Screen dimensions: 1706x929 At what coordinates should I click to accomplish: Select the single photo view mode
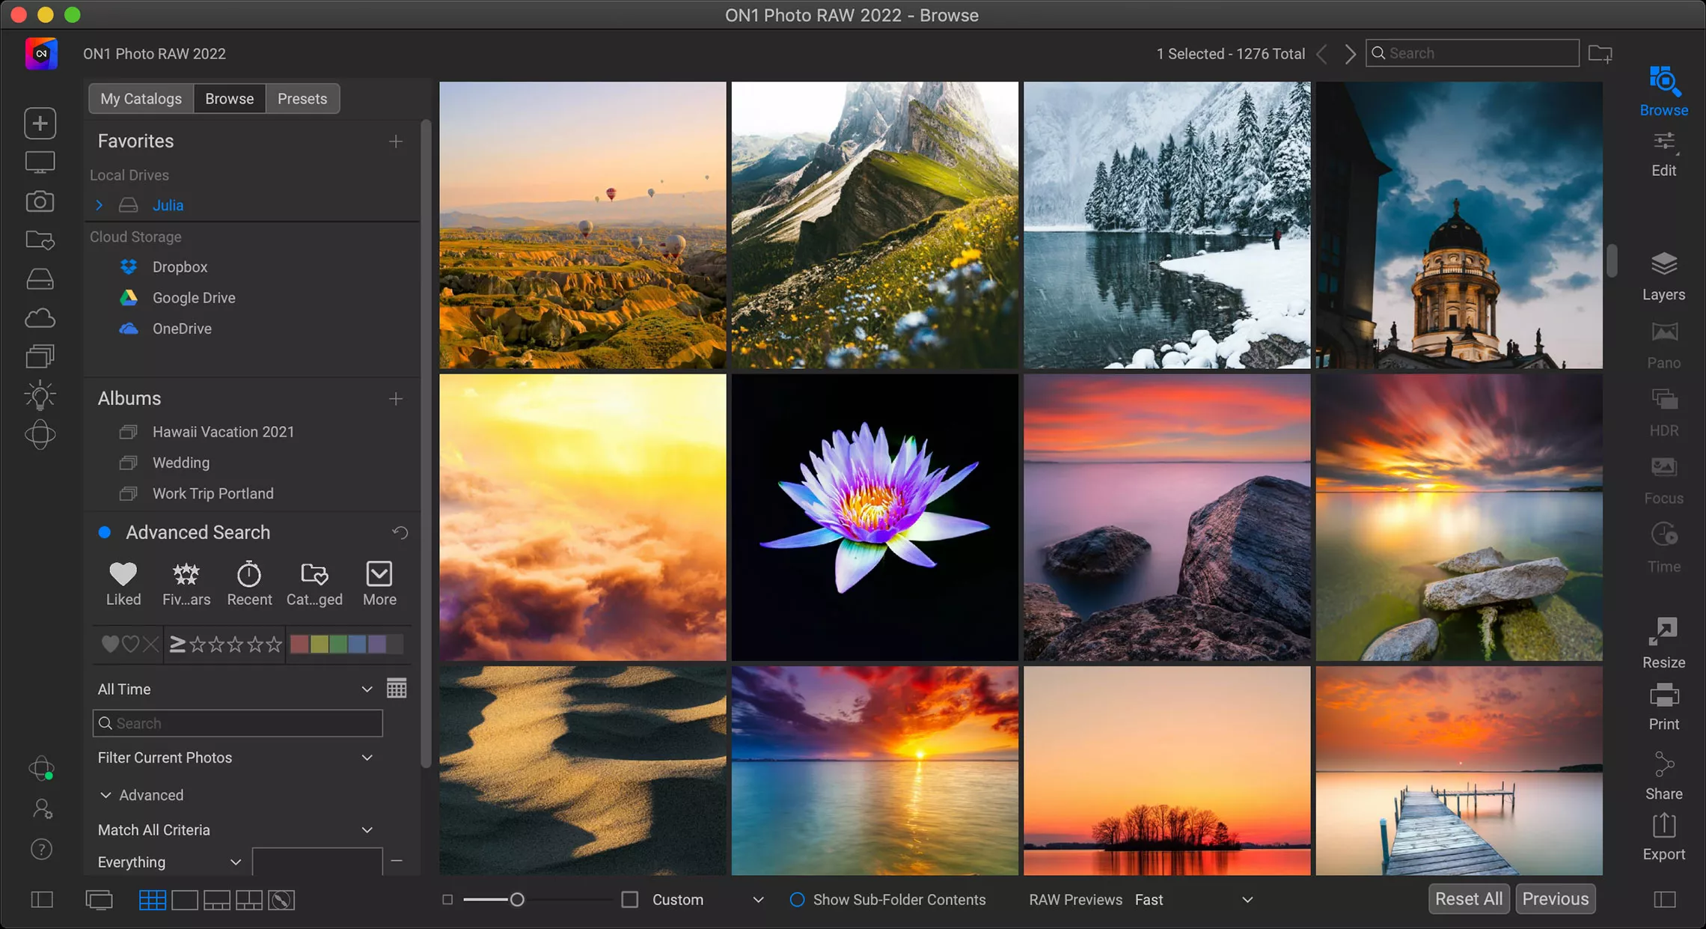[x=185, y=900]
